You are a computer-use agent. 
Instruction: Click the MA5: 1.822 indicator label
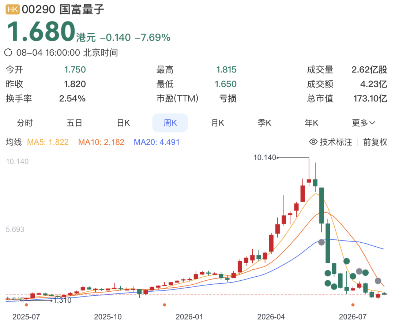pyautogui.click(x=48, y=142)
